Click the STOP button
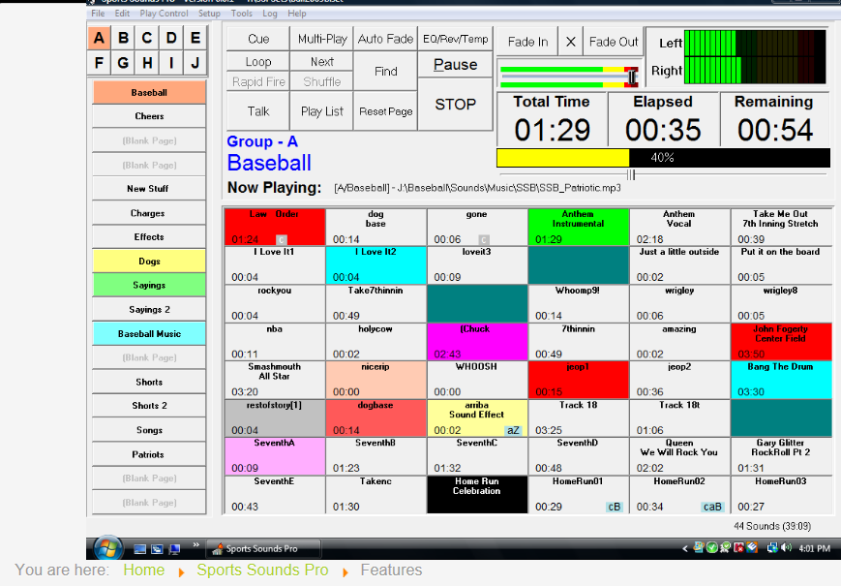Screen dimensions: 841x586 [x=455, y=104]
